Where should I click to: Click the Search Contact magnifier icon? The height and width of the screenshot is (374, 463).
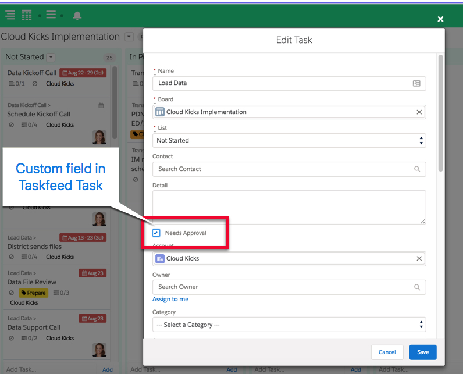point(417,169)
